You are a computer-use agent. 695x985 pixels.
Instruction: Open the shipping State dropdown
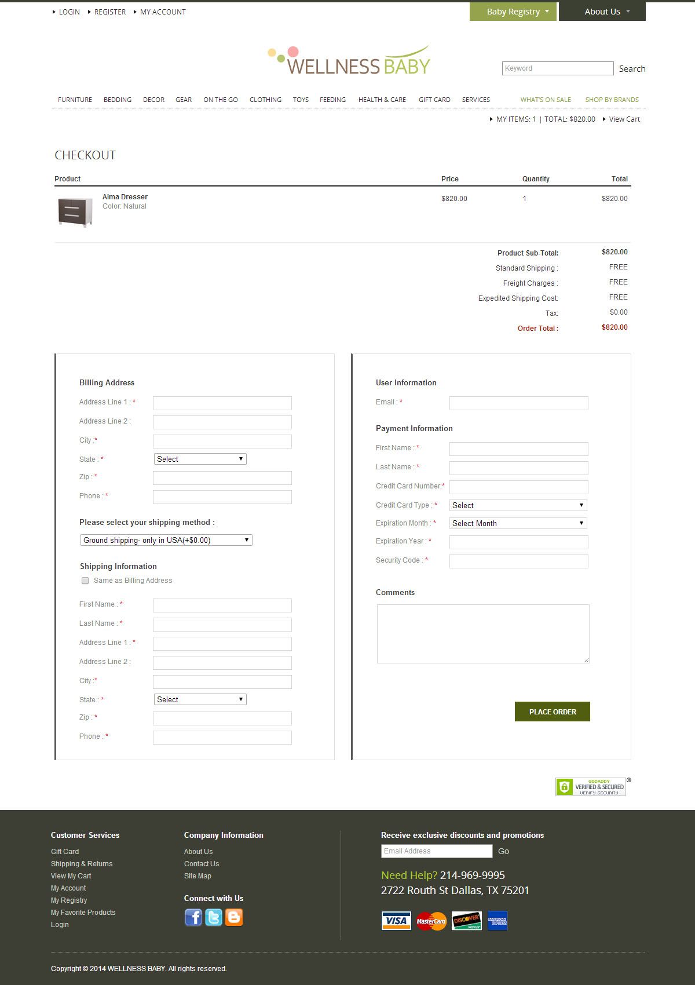click(200, 699)
